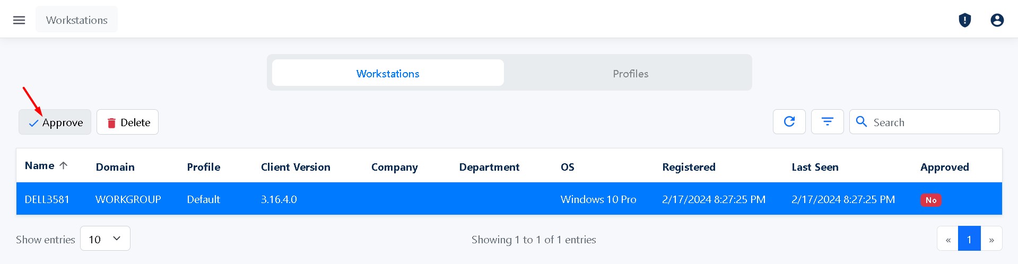Expand the Show entries dropdown
This screenshot has height=264, width=1018.
[x=105, y=239]
